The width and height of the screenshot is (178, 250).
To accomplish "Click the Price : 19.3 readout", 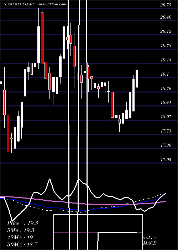I will point(22,223).
